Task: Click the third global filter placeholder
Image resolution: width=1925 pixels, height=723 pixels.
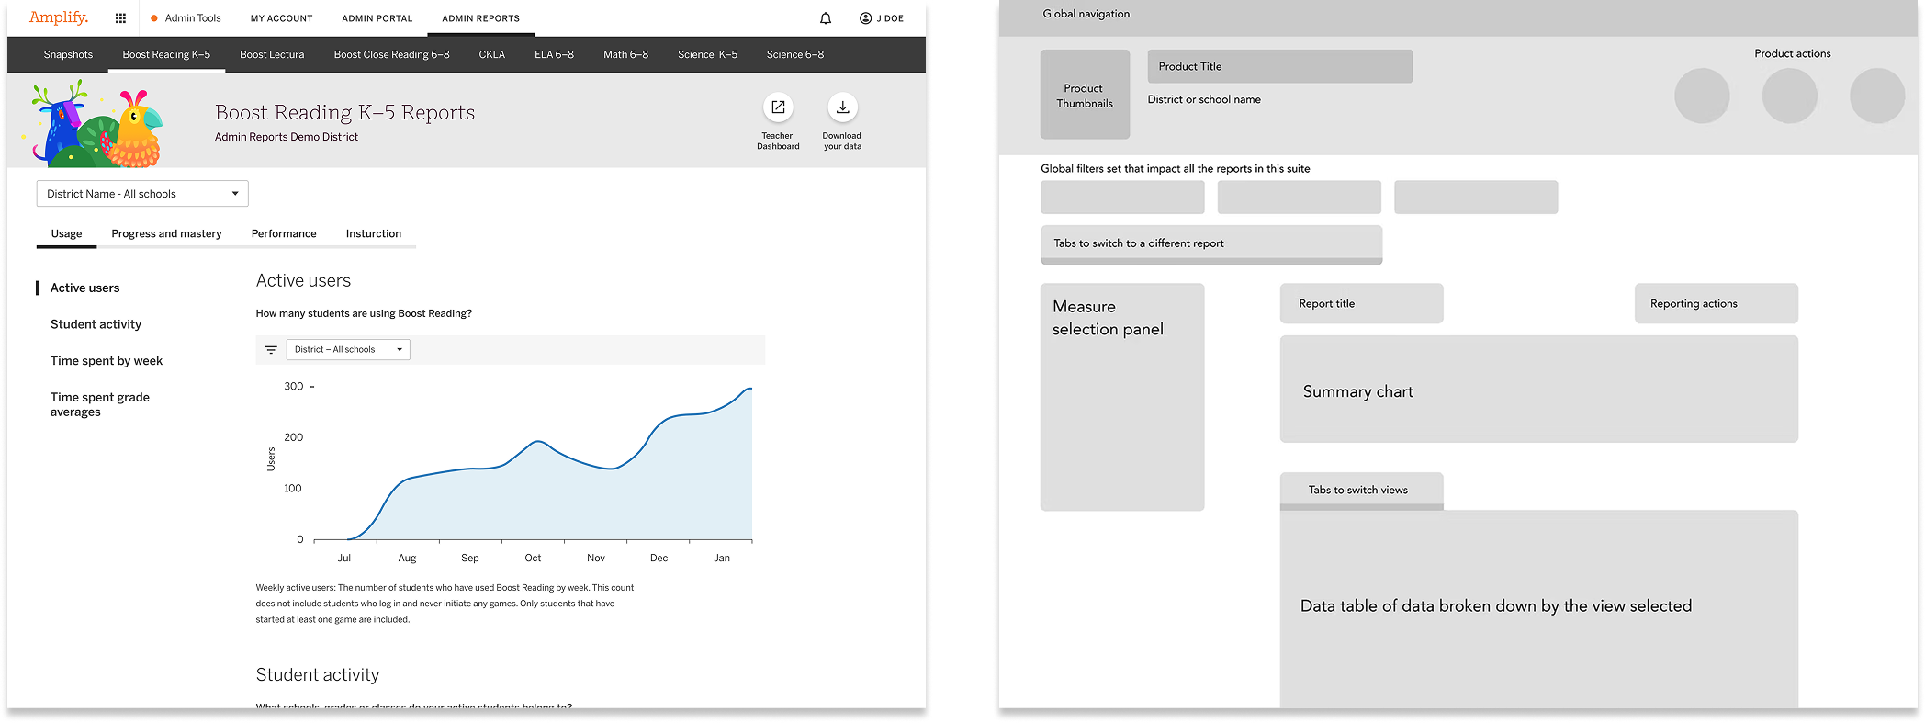Action: (1476, 198)
